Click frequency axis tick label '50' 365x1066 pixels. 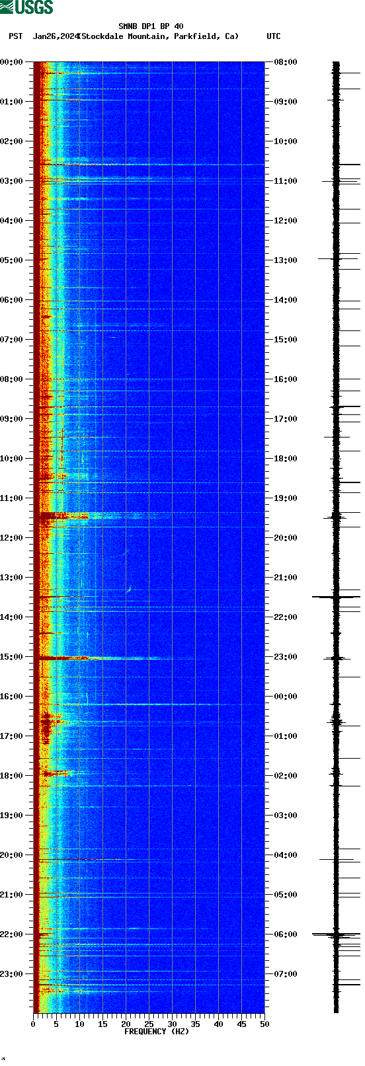click(264, 1024)
